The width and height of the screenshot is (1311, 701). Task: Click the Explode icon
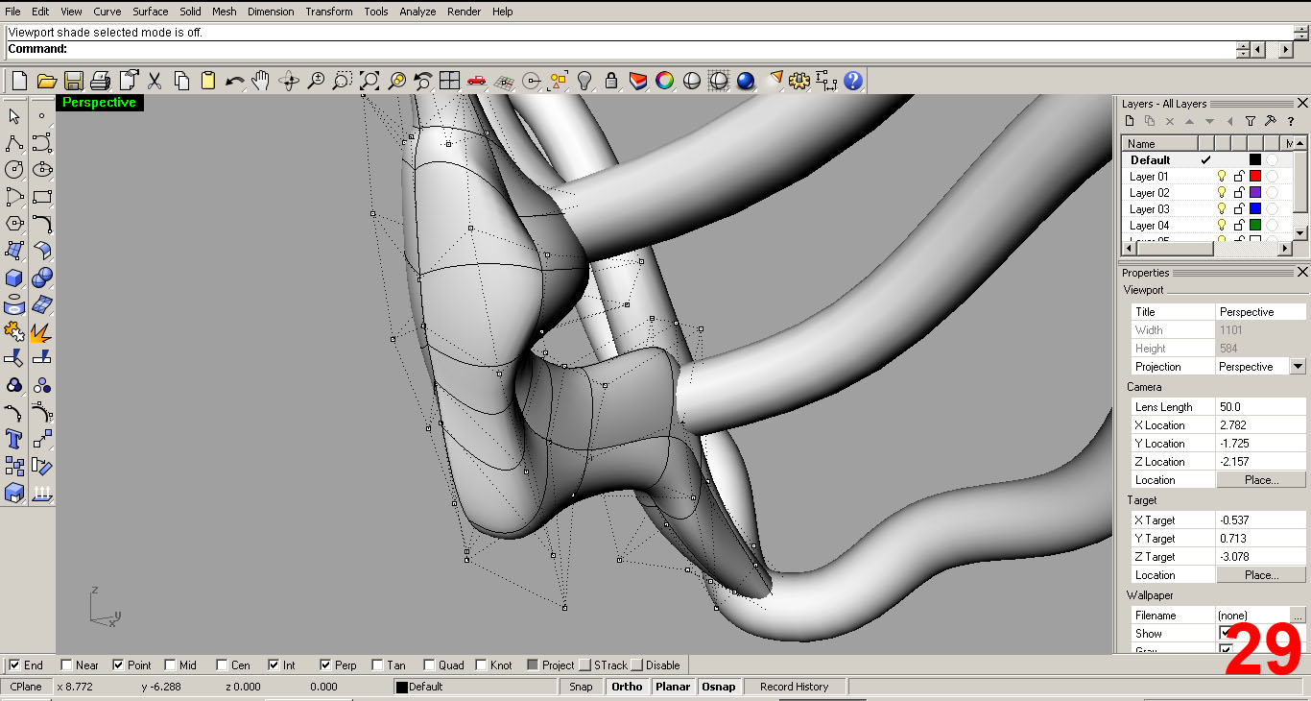[x=42, y=332]
